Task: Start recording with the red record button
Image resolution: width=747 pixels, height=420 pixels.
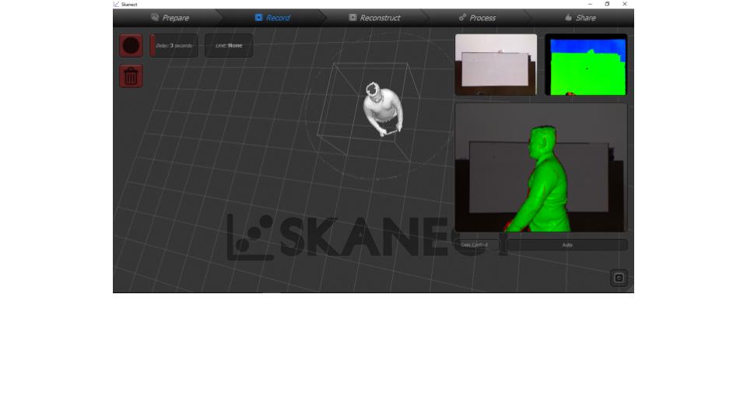Action: [131, 46]
